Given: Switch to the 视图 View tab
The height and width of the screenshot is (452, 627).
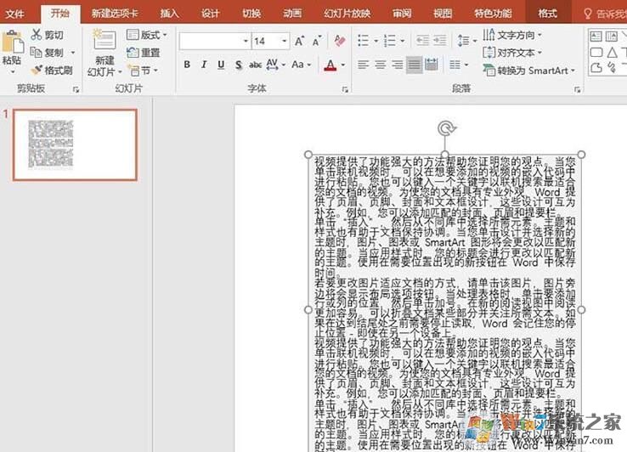Looking at the screenshot, I should (443, 14).
